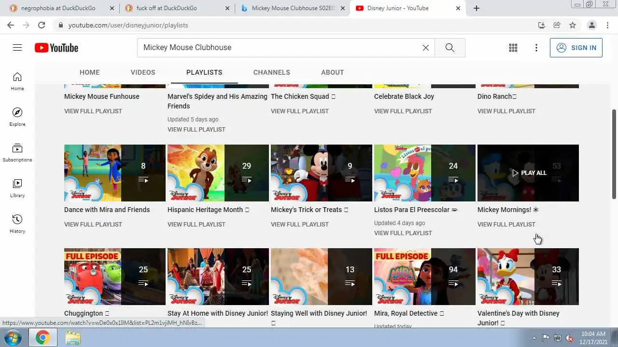The width and height of the screenshot is (618, 347).
Task: Open the Chrome profile avatar icon
Action: [591, 25]
